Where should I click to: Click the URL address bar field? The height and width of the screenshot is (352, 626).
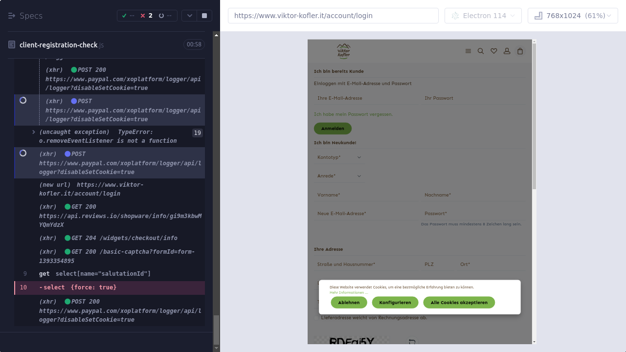pyautogui.click(x=333, y=16)
